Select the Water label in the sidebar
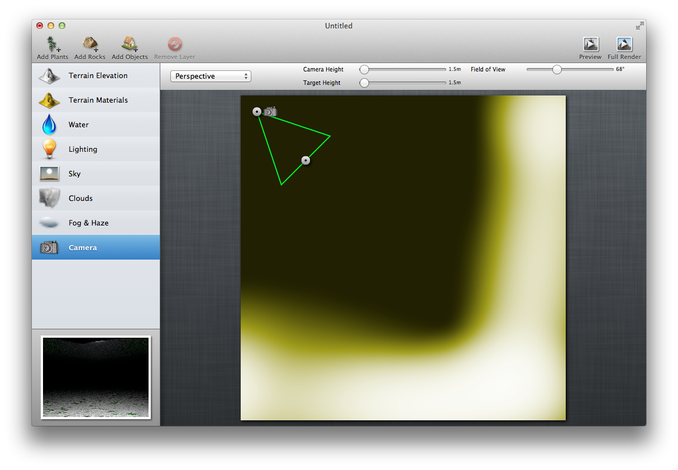Image resolution: width=678 pixels, height=470 pixels. 79,124
